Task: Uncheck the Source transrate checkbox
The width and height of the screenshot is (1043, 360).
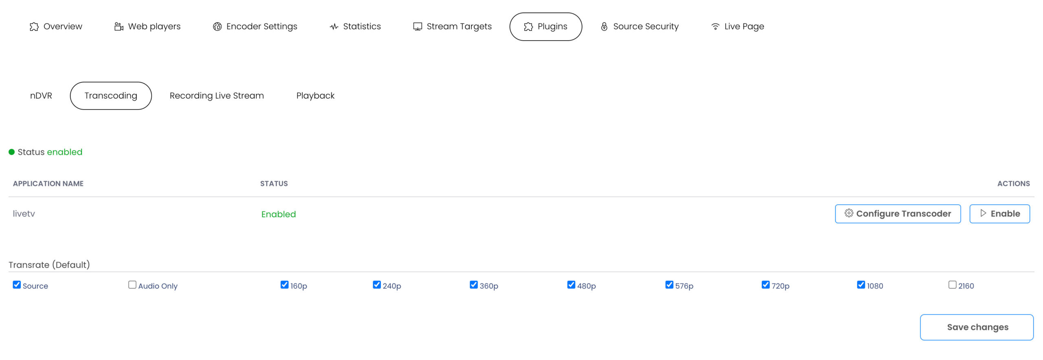Action: click(x=17, y=285)
